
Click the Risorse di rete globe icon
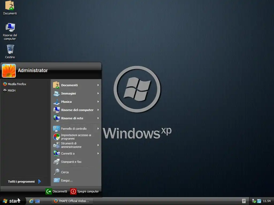pos(56,118)
